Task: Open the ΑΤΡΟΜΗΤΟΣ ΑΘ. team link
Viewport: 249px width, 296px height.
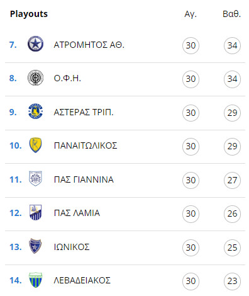Action: [89, 45]
